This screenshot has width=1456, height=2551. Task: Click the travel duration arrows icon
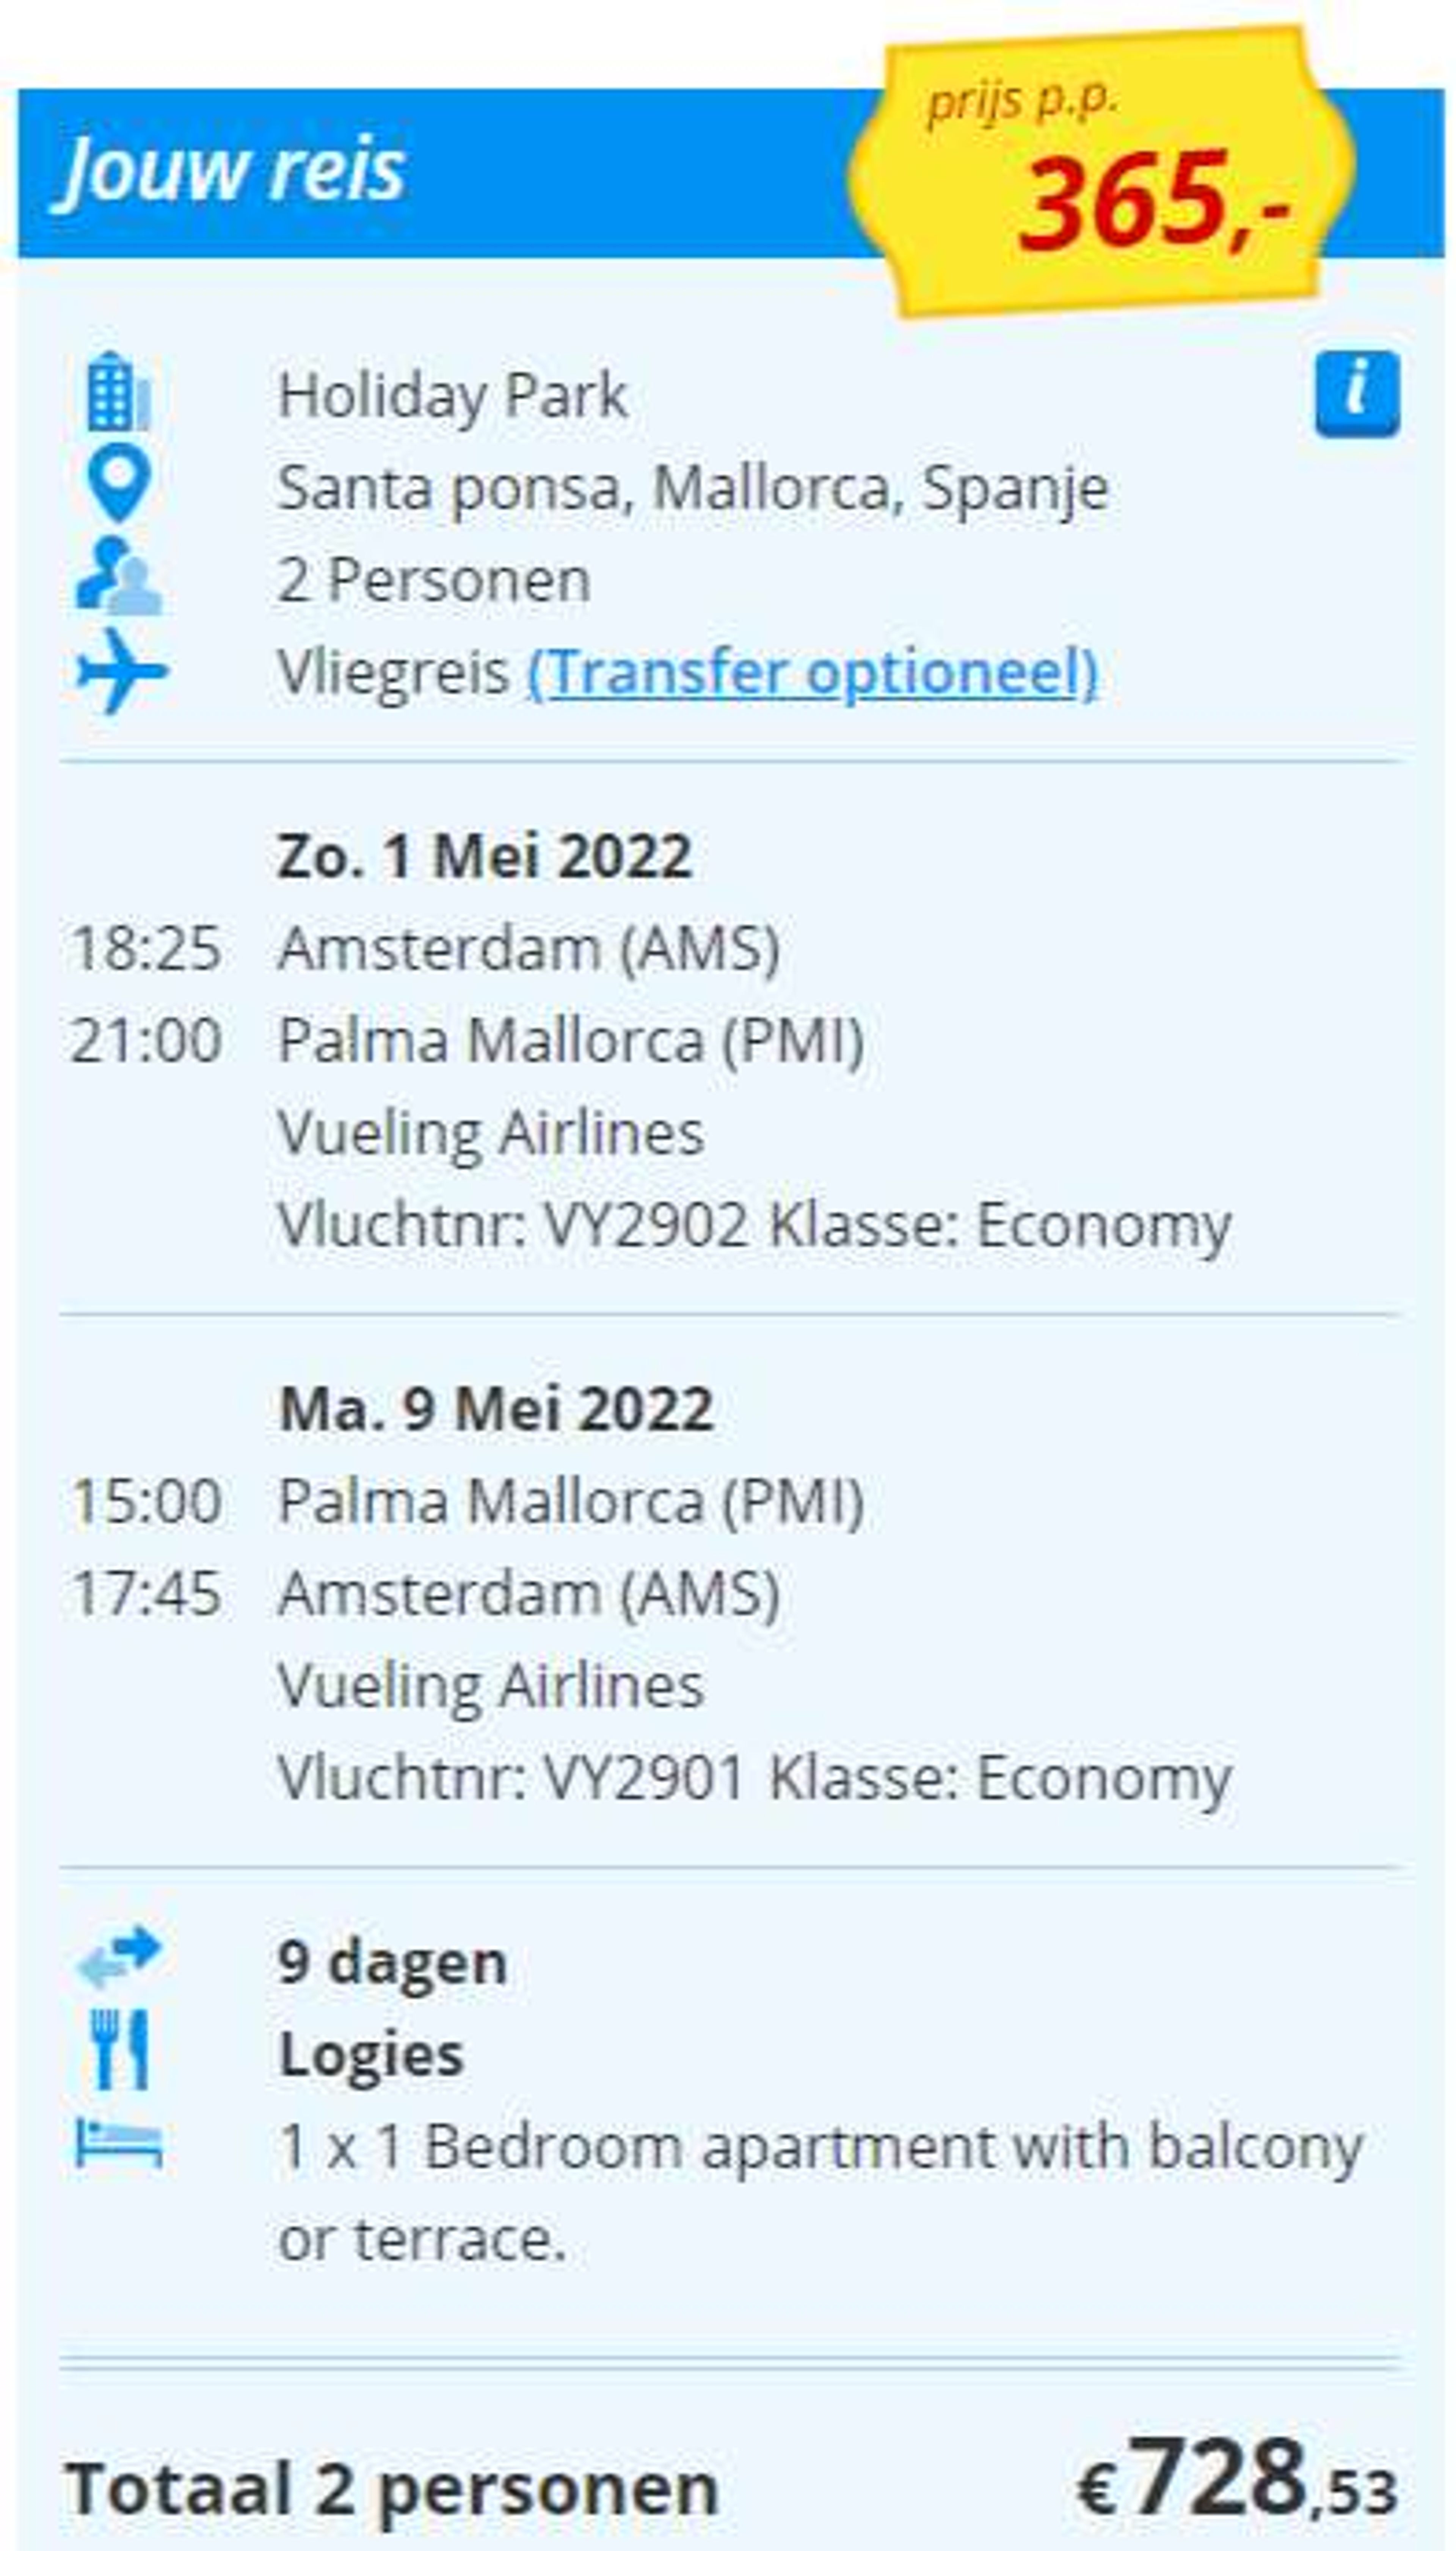coord(119,1958)
